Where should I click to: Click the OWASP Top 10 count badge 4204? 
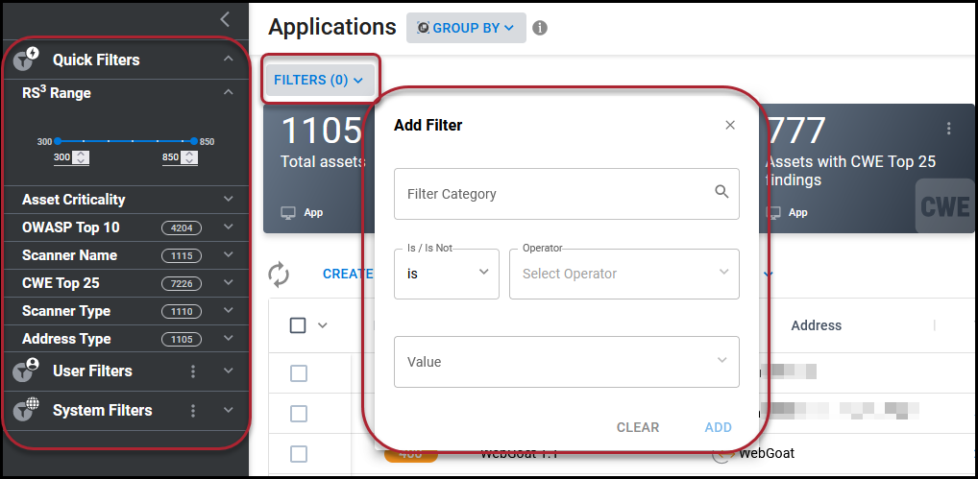pos(182,228)
